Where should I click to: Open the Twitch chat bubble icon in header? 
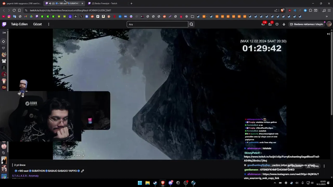click(x=277, y=24)
